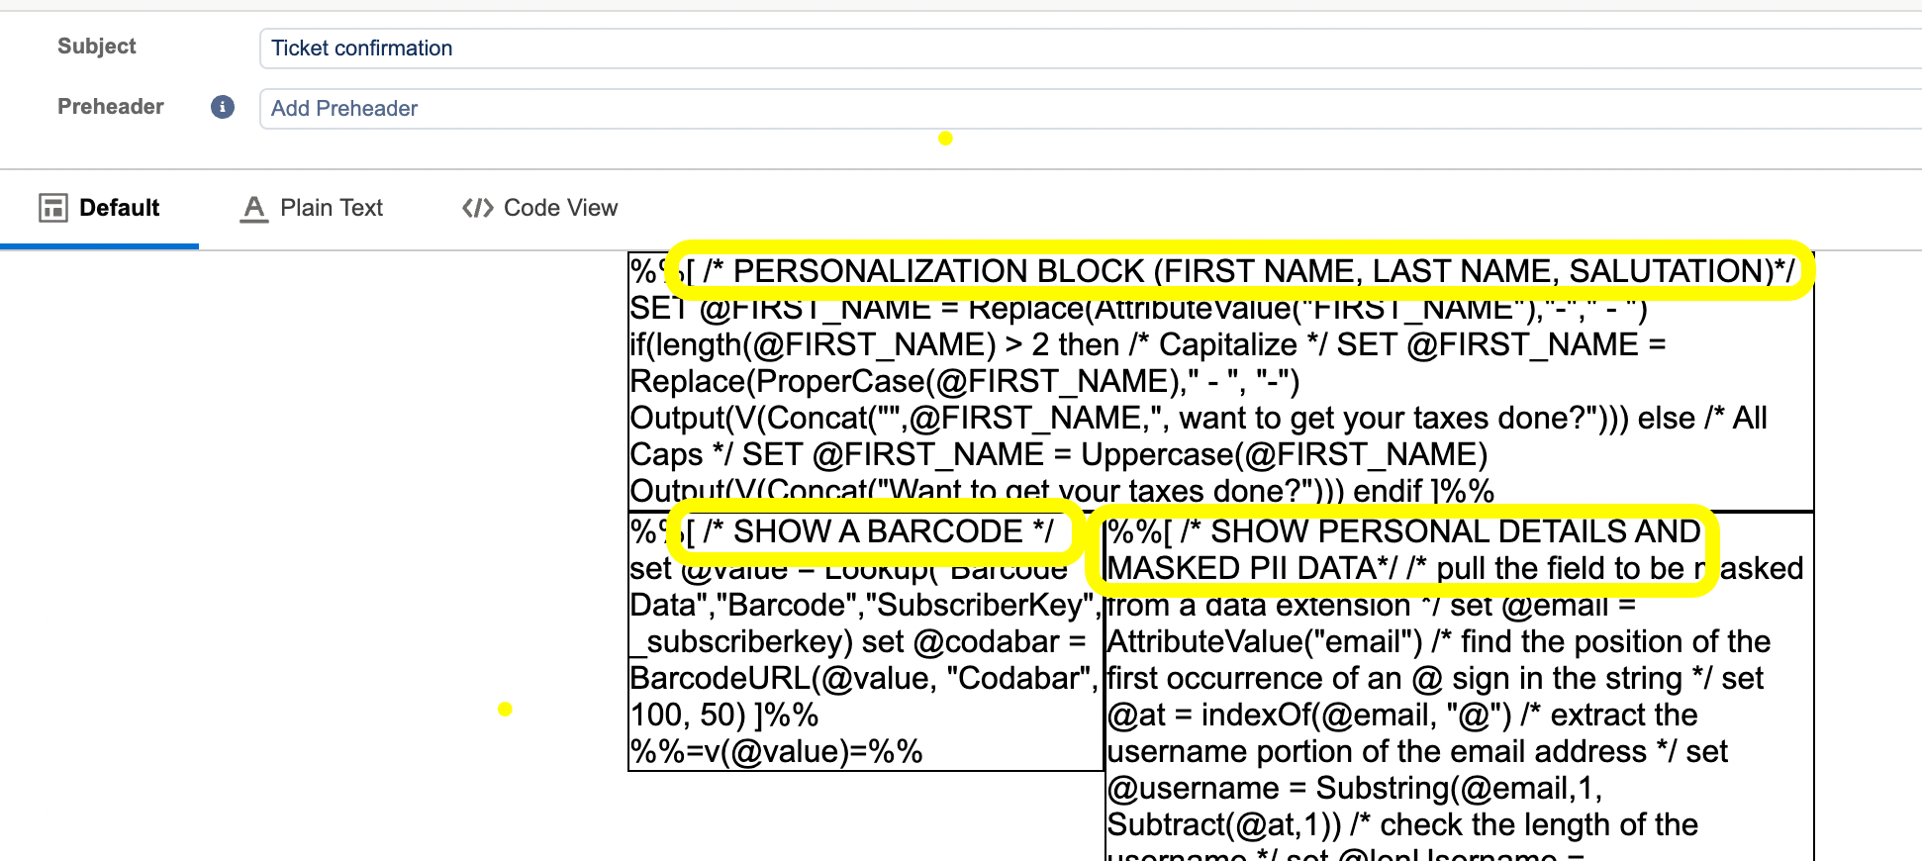Open the Code View tab
The image size is (1922, 861).
coord(539,208)
